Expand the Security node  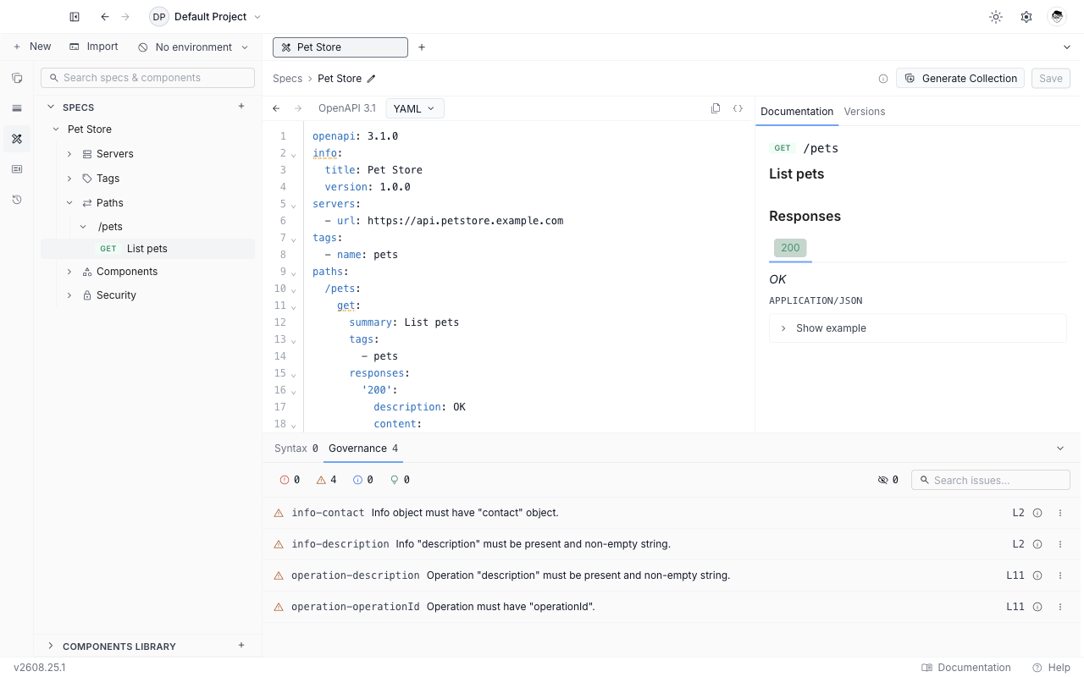click(69, 295)
